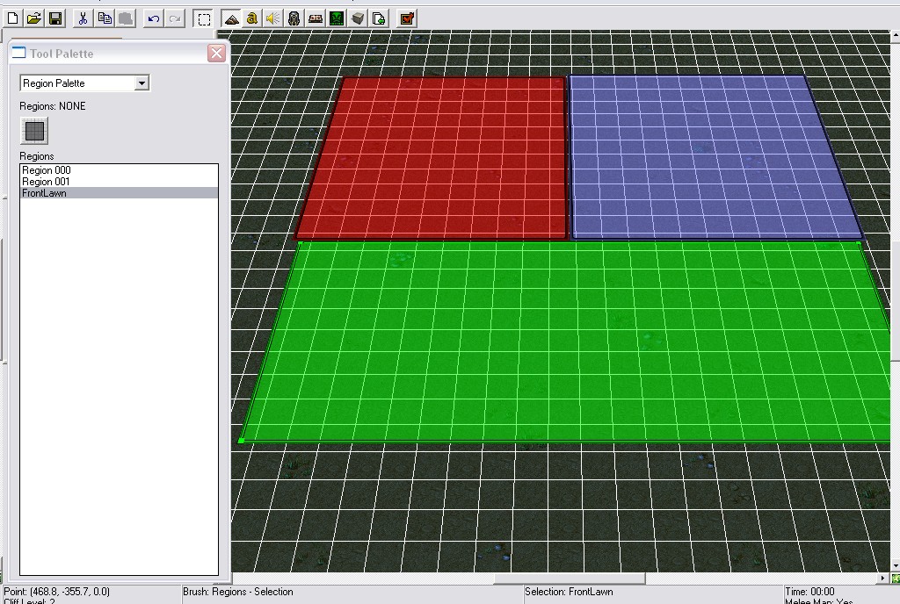Open the Import Manager icon

click(379, 19)
